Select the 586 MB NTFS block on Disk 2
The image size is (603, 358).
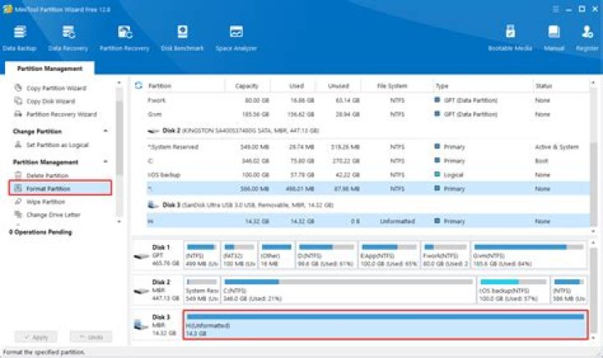pos(569,289)
